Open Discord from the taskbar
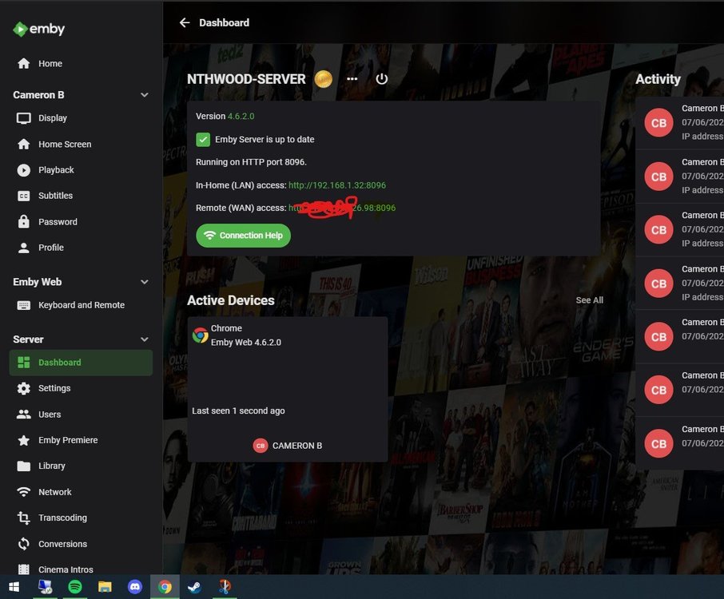 [x=135, y=586]
